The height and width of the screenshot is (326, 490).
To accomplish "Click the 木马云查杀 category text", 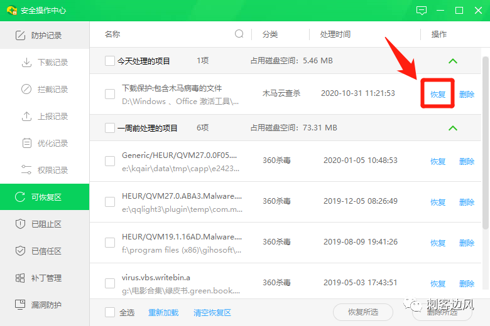I will (281, 93).
